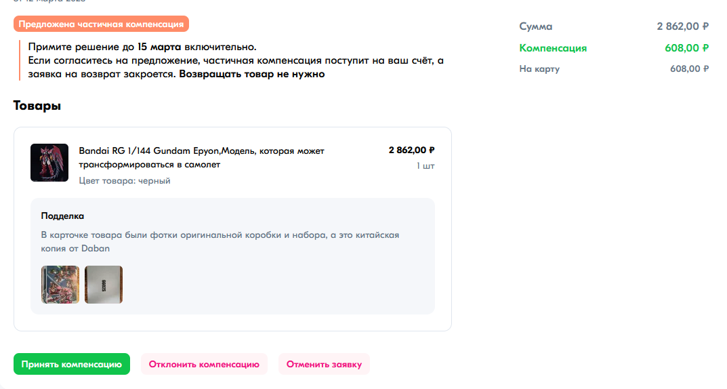Open the first attached complaint photo
The image size is (727, 389).
(60, 285)
